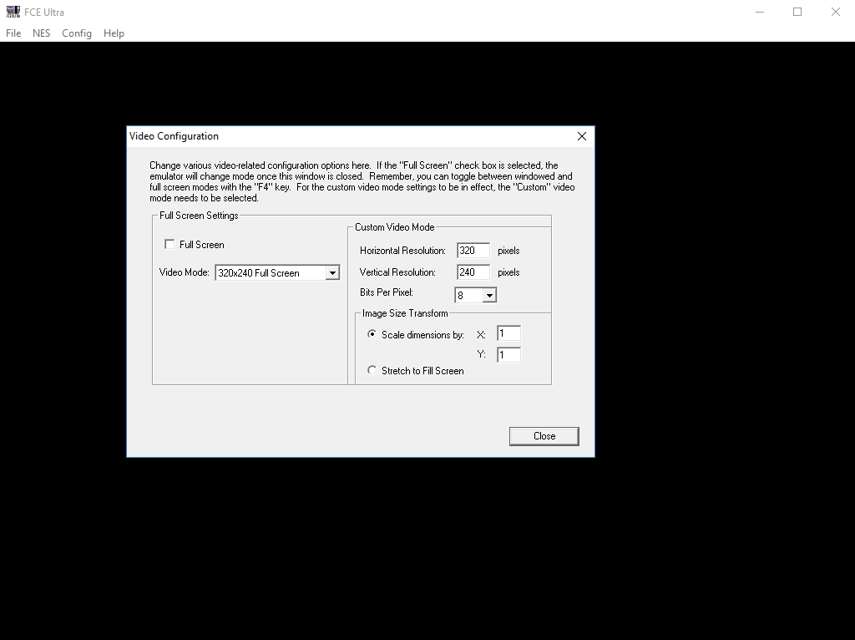Click the FCE Ultra application icon
Screen dimensions: 855x640
[x=13, y=12]
